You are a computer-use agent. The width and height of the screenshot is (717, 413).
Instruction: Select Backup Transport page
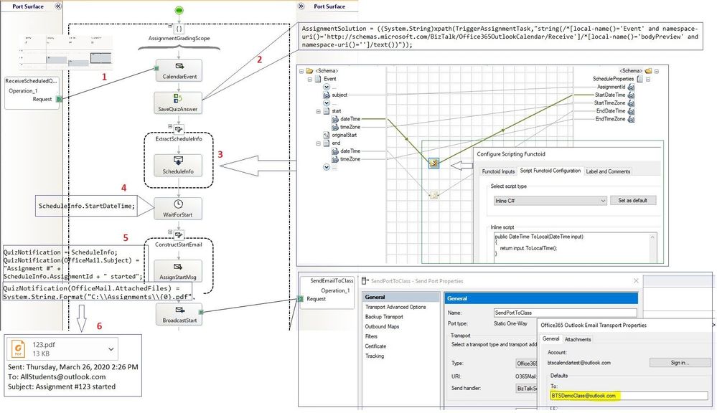(384, 317)
